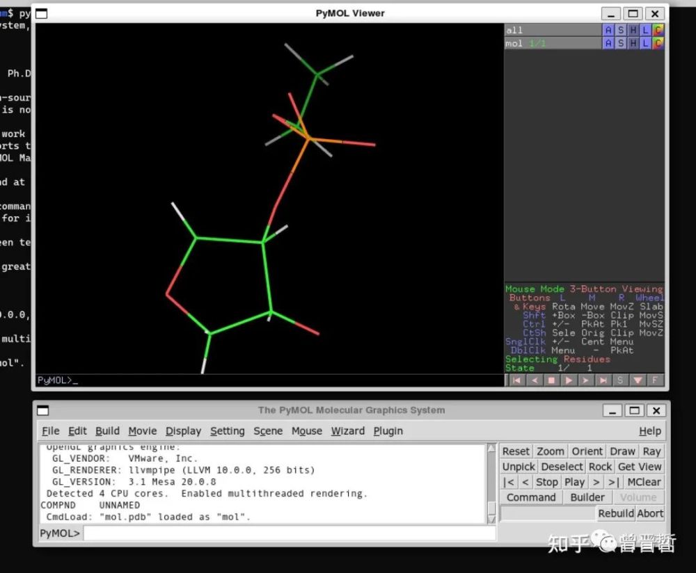Click the Orient button
This screenshot has height=573, width=696.
[587, 451]
